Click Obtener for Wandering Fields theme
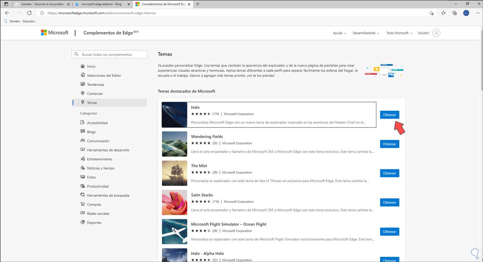This screenshot has width=483, height=262. [389, 144]
